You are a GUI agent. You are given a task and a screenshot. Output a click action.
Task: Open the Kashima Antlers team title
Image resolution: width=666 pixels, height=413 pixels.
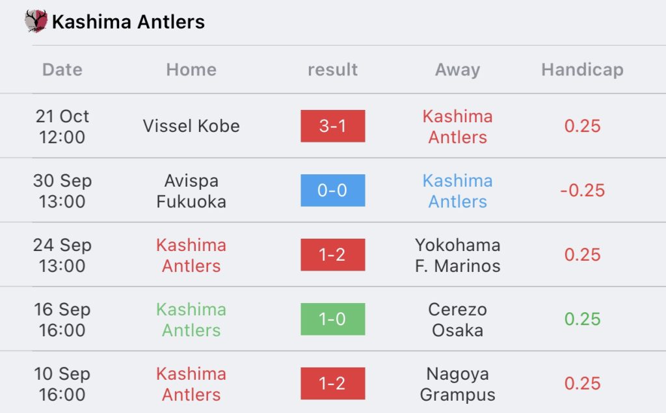pyautogui.click(x=128, y=22)
